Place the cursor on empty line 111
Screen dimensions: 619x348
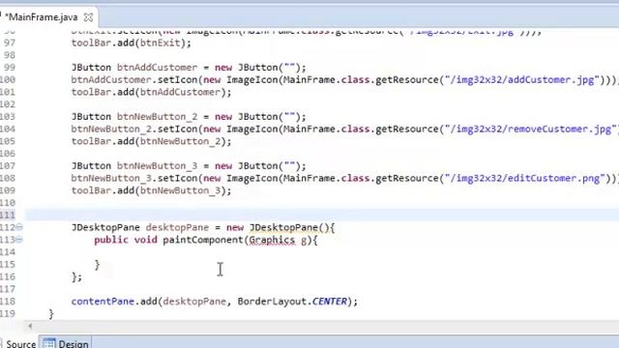click(322, 215)
